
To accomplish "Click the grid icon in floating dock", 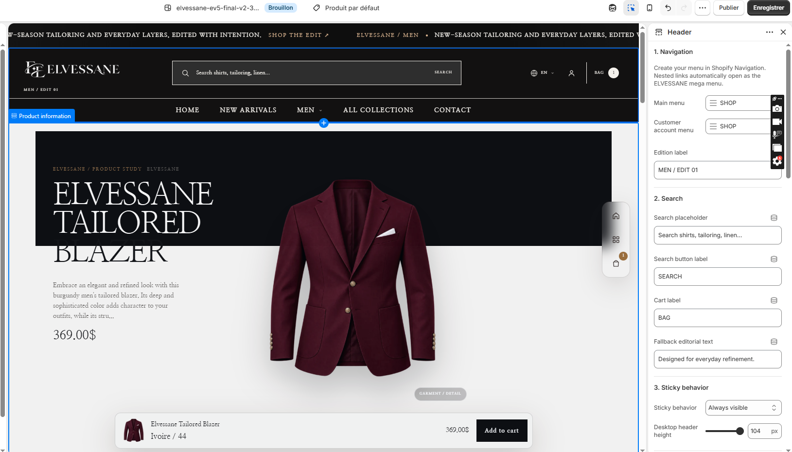I will click(616, 240).
